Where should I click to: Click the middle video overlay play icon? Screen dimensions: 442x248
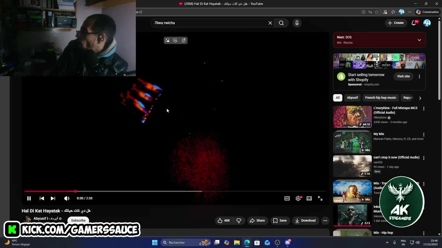175,40
